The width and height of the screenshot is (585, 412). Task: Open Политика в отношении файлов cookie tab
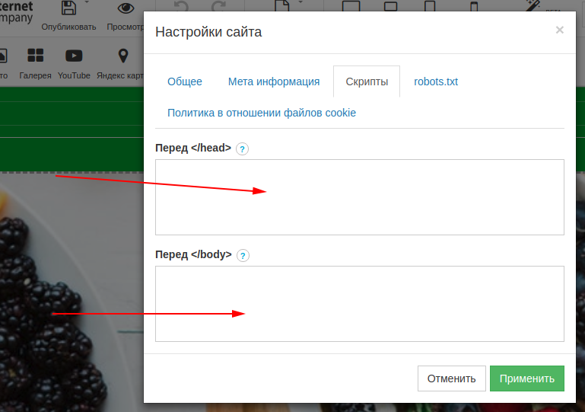coord(262,113)
